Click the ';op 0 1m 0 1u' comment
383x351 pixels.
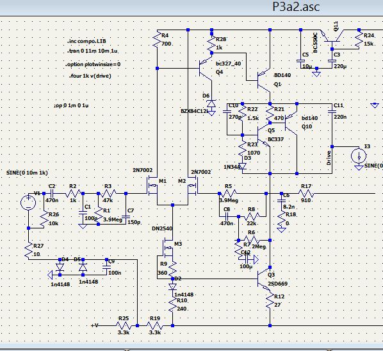pyautogui.click(x=71, y=106)
